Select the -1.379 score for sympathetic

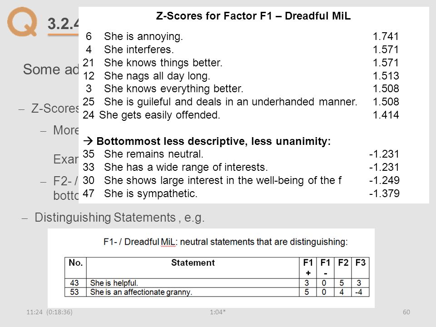[384, 193]
